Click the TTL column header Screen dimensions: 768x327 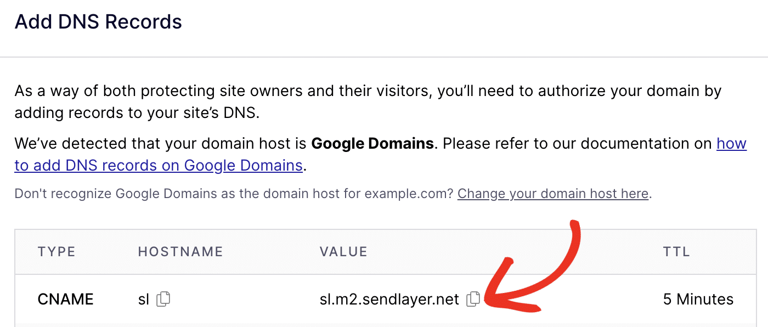(676, 252)
